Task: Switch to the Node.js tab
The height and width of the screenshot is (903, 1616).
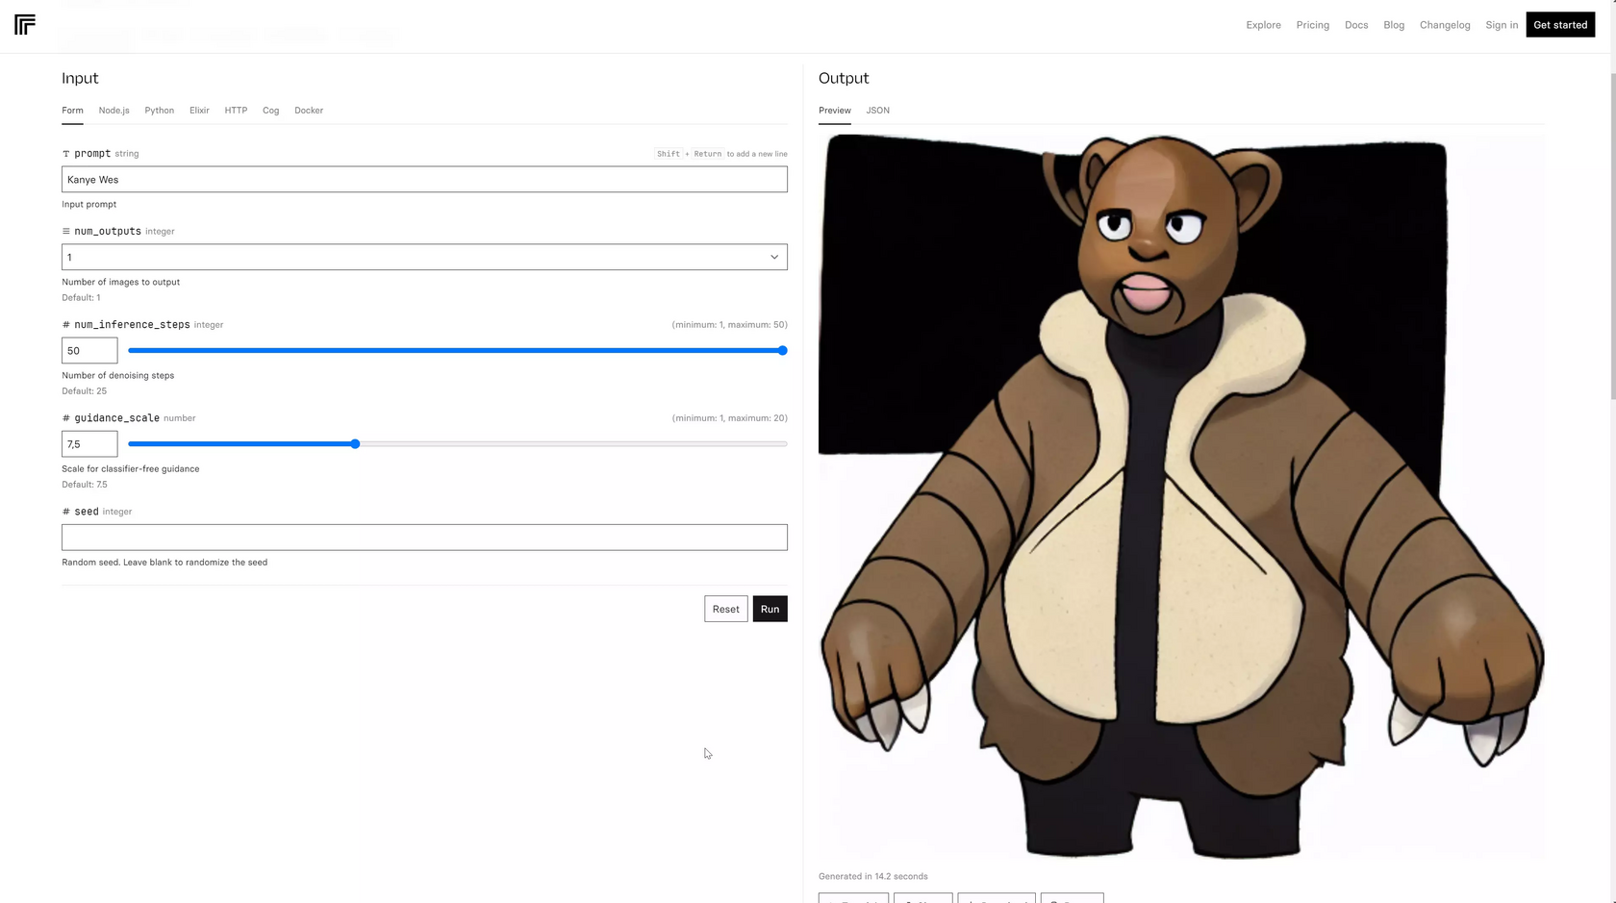Action: 114,111
